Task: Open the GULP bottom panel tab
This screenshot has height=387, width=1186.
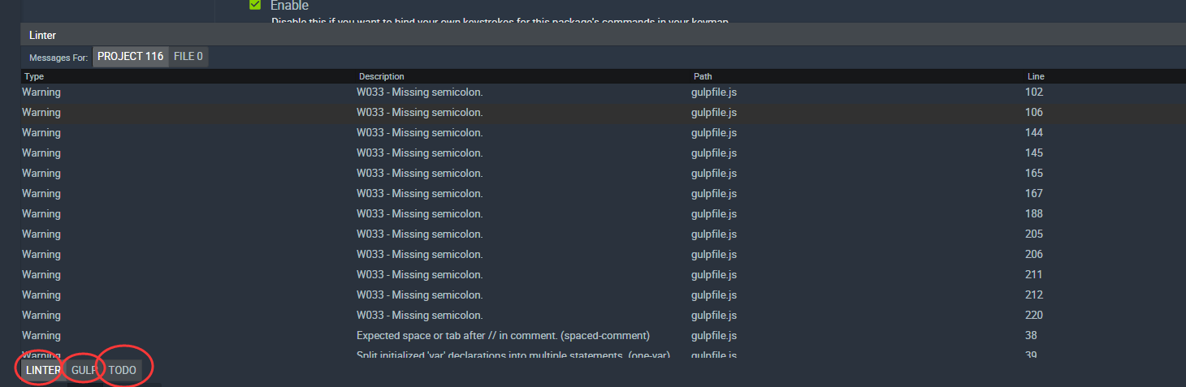Action: pyautogui.click(x=84, y=370)
